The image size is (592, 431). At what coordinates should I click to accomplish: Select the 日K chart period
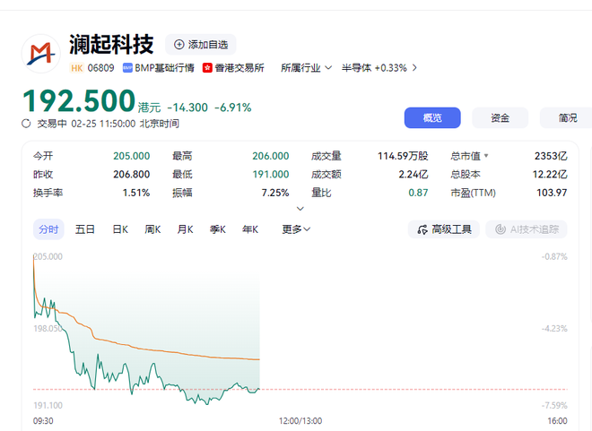click(x=120, y=229)
